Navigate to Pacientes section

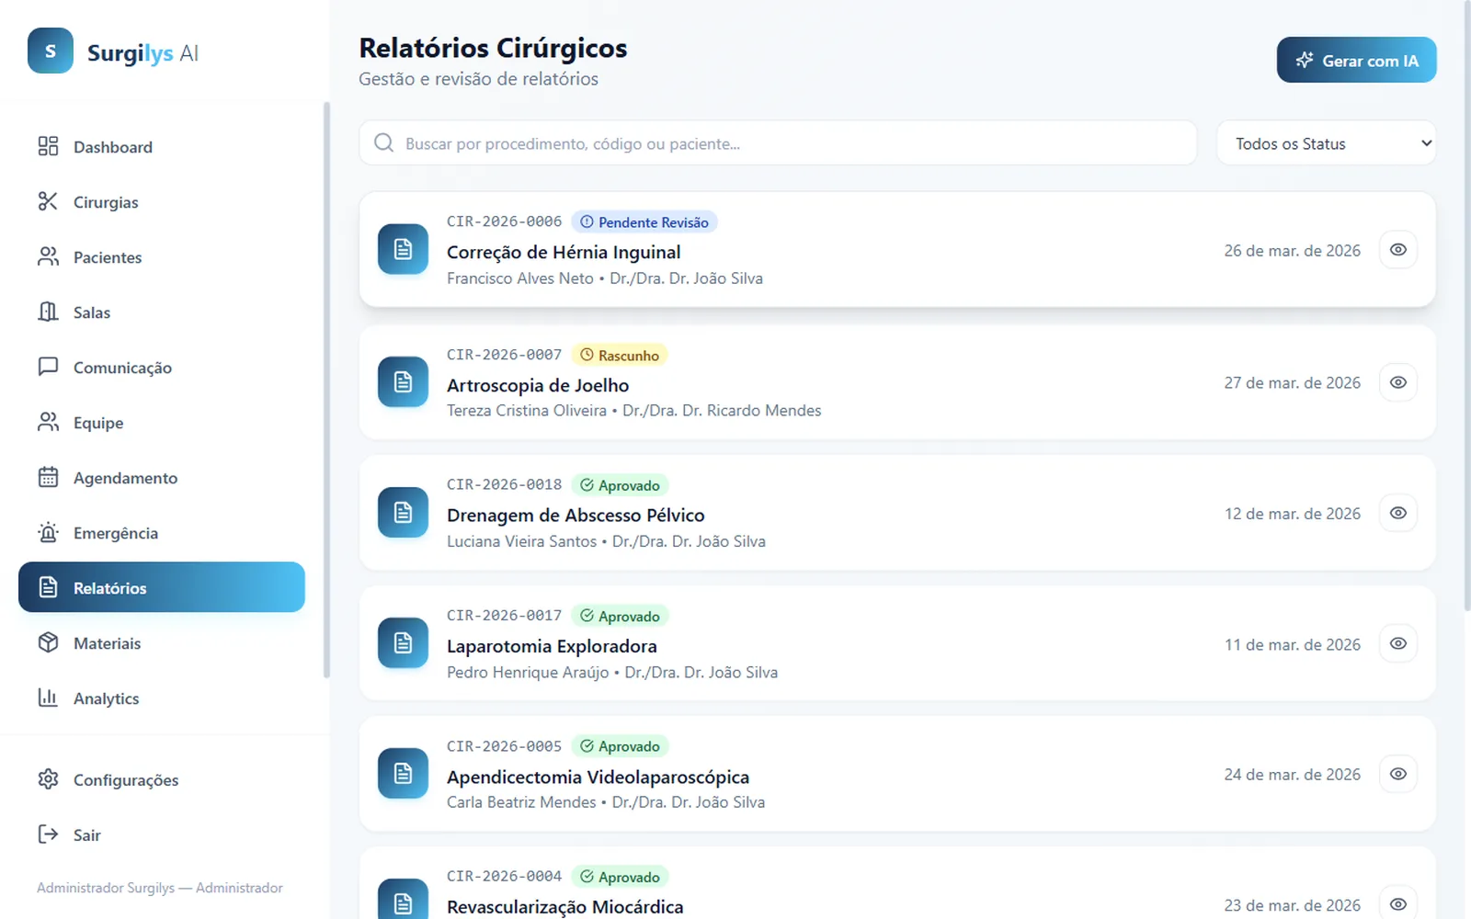162,256
